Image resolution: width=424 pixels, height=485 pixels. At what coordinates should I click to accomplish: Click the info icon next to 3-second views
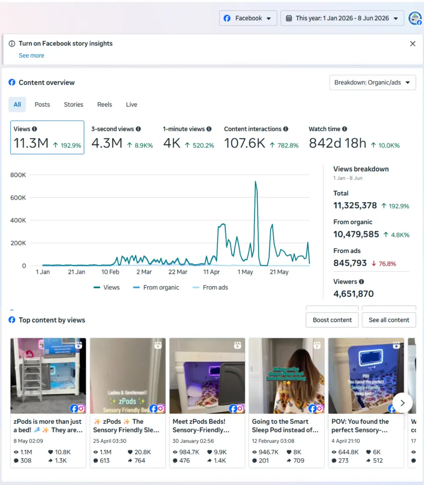pos(138,129)
